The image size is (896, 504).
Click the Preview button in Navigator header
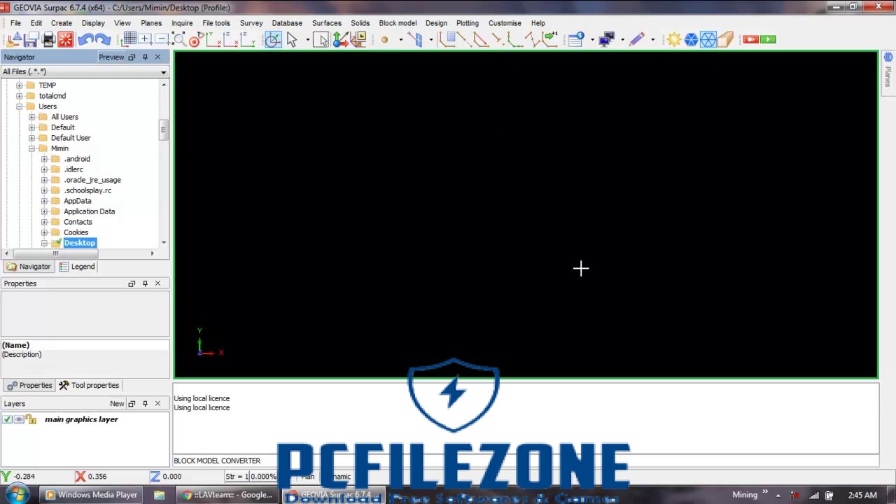[x=111, y=57]
